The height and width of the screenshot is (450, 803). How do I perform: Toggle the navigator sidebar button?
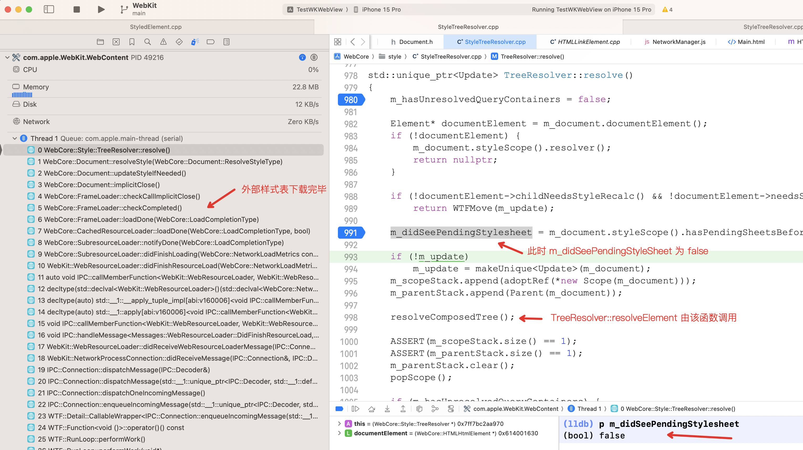point(49,9)
